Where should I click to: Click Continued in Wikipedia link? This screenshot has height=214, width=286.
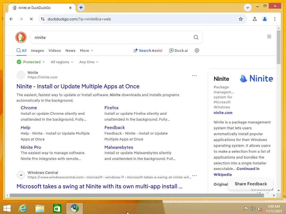point(236,172)
